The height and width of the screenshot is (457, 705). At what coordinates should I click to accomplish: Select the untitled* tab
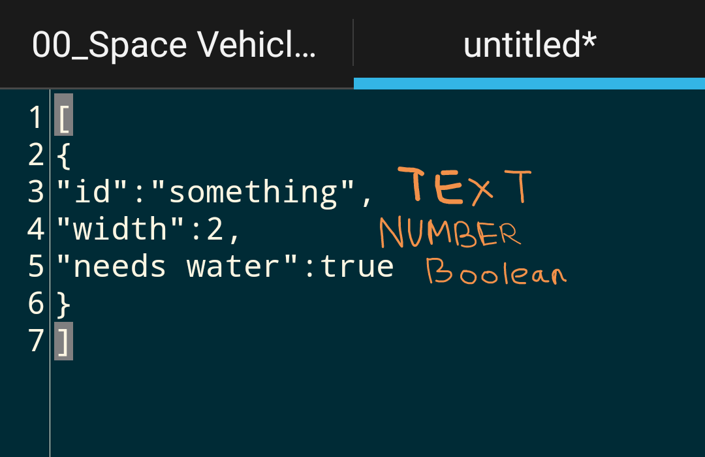(x=529, y=45)
